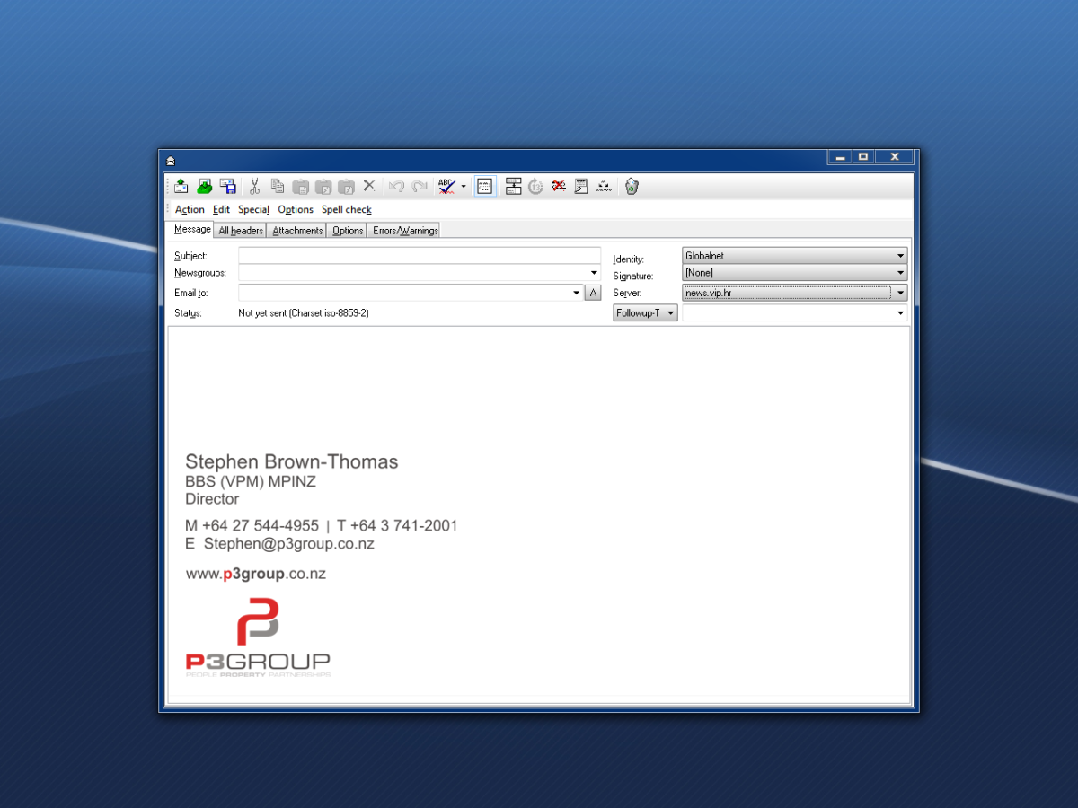The height and width of the screenshot is (808, 1078).
Task: Switch to the Attachments tab
Action: pos(297,231)
